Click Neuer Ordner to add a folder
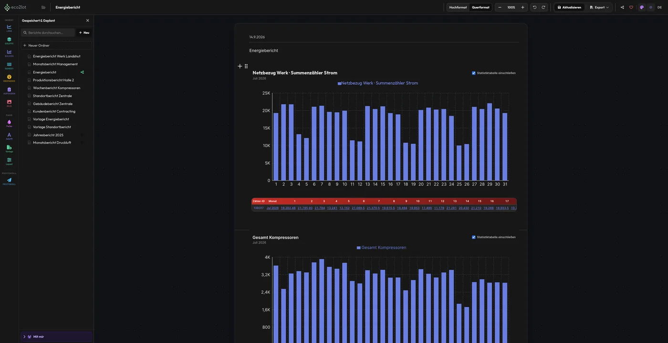The width and height of the screenshot is (668, 343). click(x=56, y=45)
